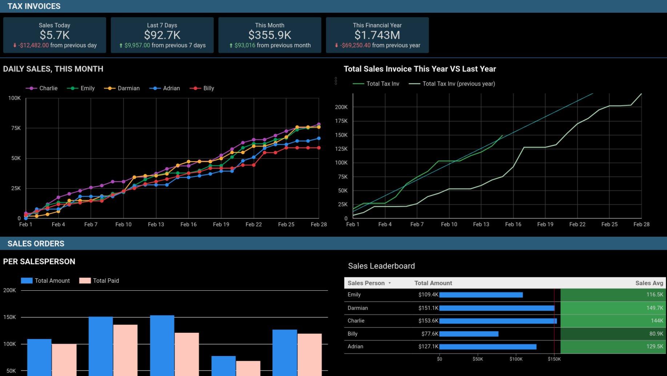Screen dimensions: 667x376
Task: Select the Darmian row in Sales Leaderboard
Action: (505, 308)
